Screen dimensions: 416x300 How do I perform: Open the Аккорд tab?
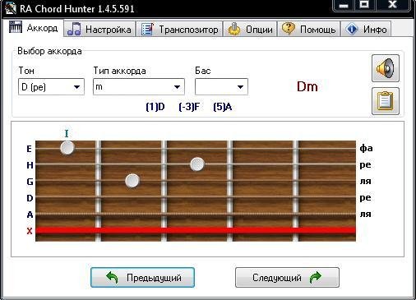tap(33, 28)
